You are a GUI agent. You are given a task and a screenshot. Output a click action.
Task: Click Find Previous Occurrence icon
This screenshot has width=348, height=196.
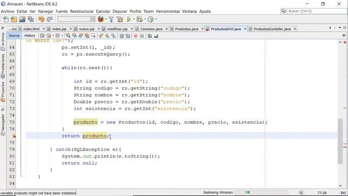click(x=74, y=35)
